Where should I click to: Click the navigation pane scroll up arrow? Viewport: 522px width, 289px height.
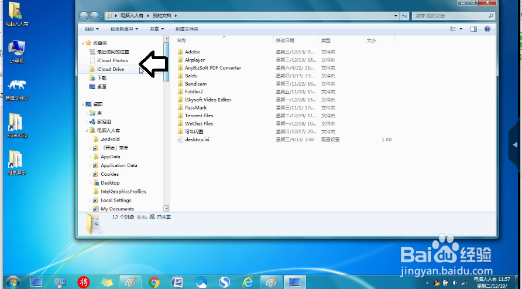[166, 39]
